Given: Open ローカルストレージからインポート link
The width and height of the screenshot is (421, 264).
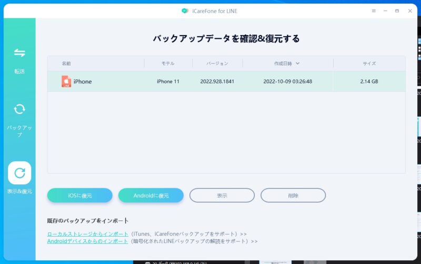Looking at the screenshot, I should click(x=88, y=234).
